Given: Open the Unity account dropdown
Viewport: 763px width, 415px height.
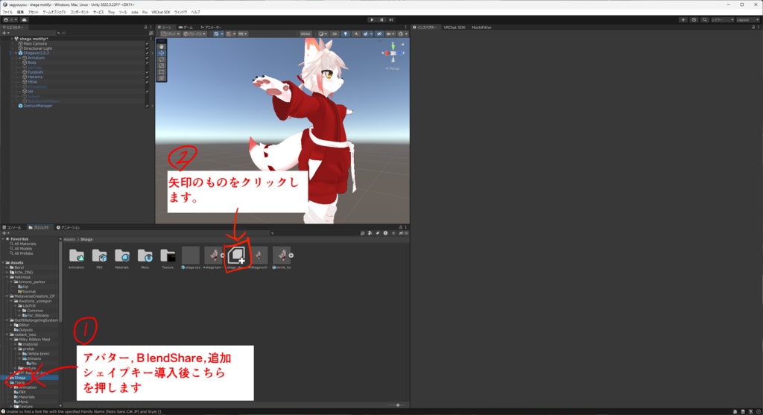Looking at the screenshot, I should [10, 20].
